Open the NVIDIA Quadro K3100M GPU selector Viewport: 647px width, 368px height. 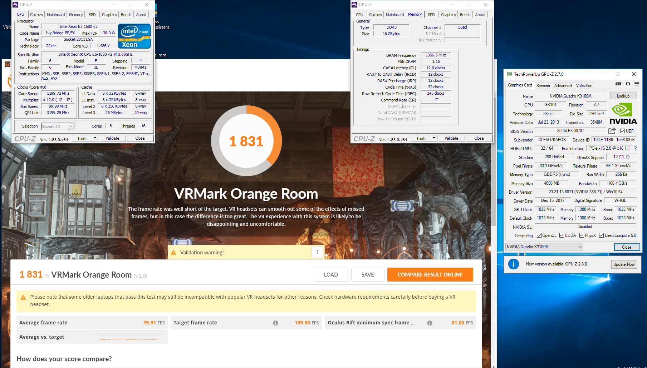pos(544,247)
